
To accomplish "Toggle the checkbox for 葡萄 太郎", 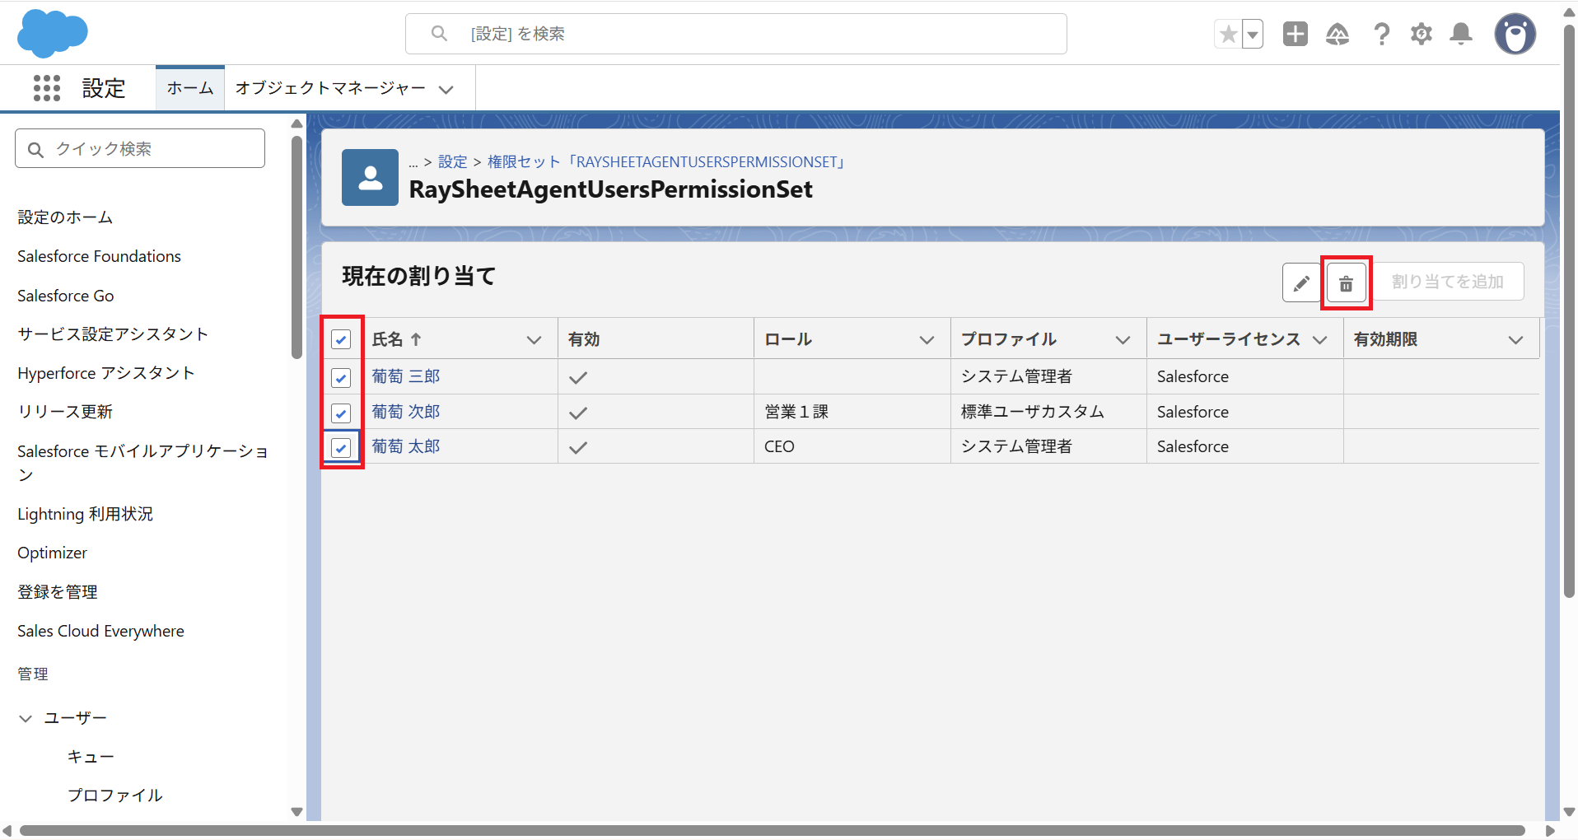I will pyautogui.click(x=341, y=447).
